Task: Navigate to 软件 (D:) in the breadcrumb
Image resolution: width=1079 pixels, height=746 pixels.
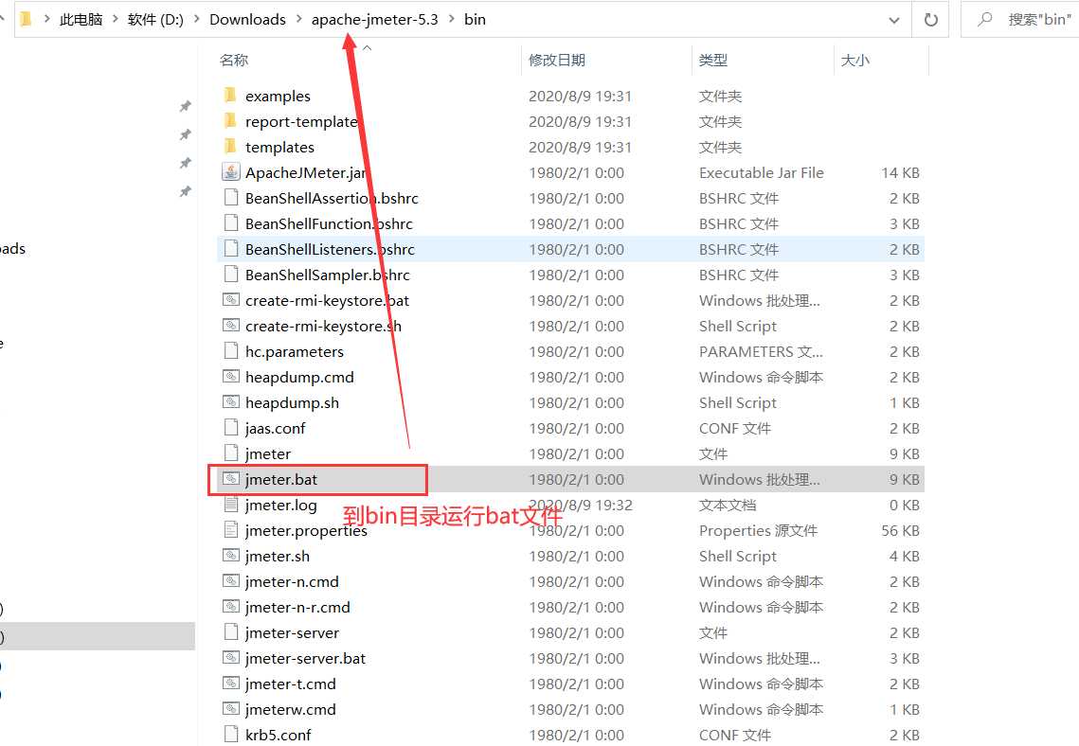Action: click(x=155, y=19)
